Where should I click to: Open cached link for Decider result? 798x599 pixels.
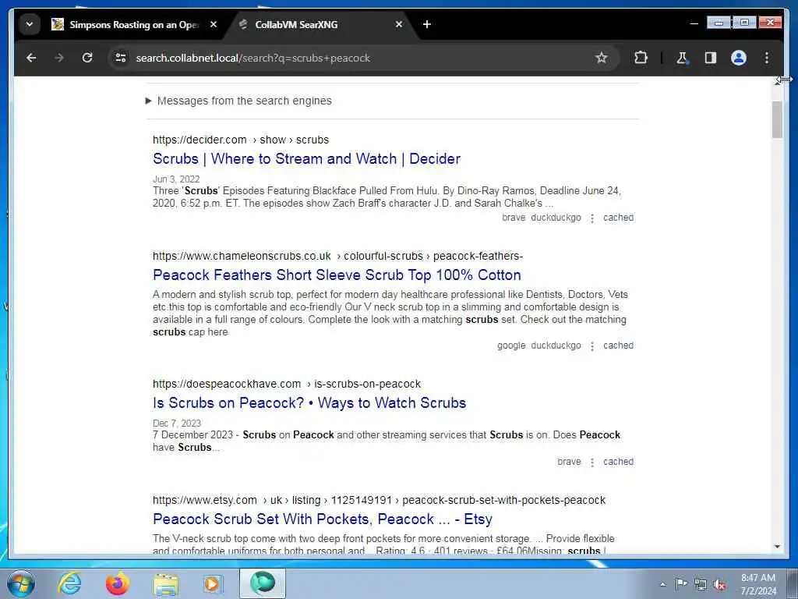618,218
